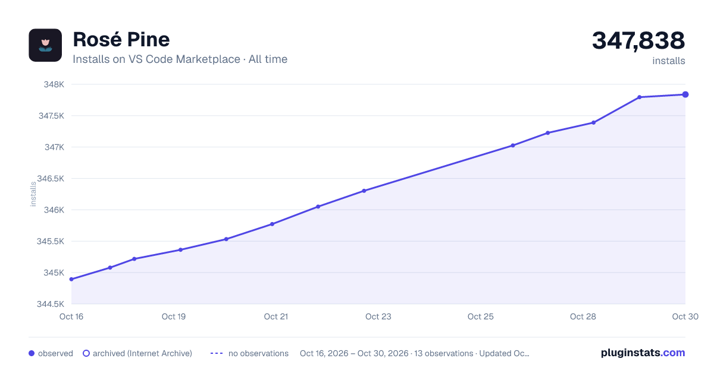
Task: Click the Oct 28 x-axis label
Action: pyautogui.click(x=583, y=316)
